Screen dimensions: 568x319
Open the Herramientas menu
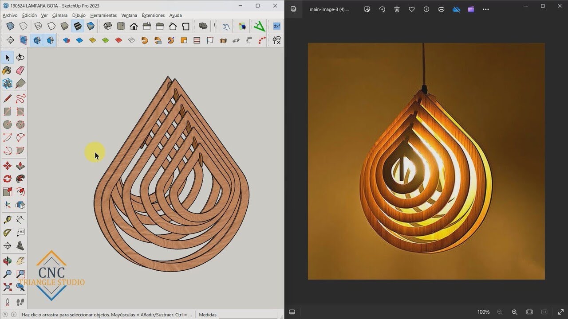(103, 16)
